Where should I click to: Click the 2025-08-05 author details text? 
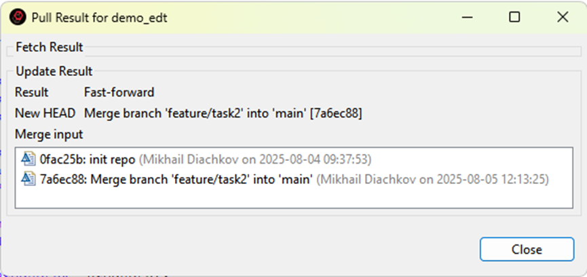432,179
